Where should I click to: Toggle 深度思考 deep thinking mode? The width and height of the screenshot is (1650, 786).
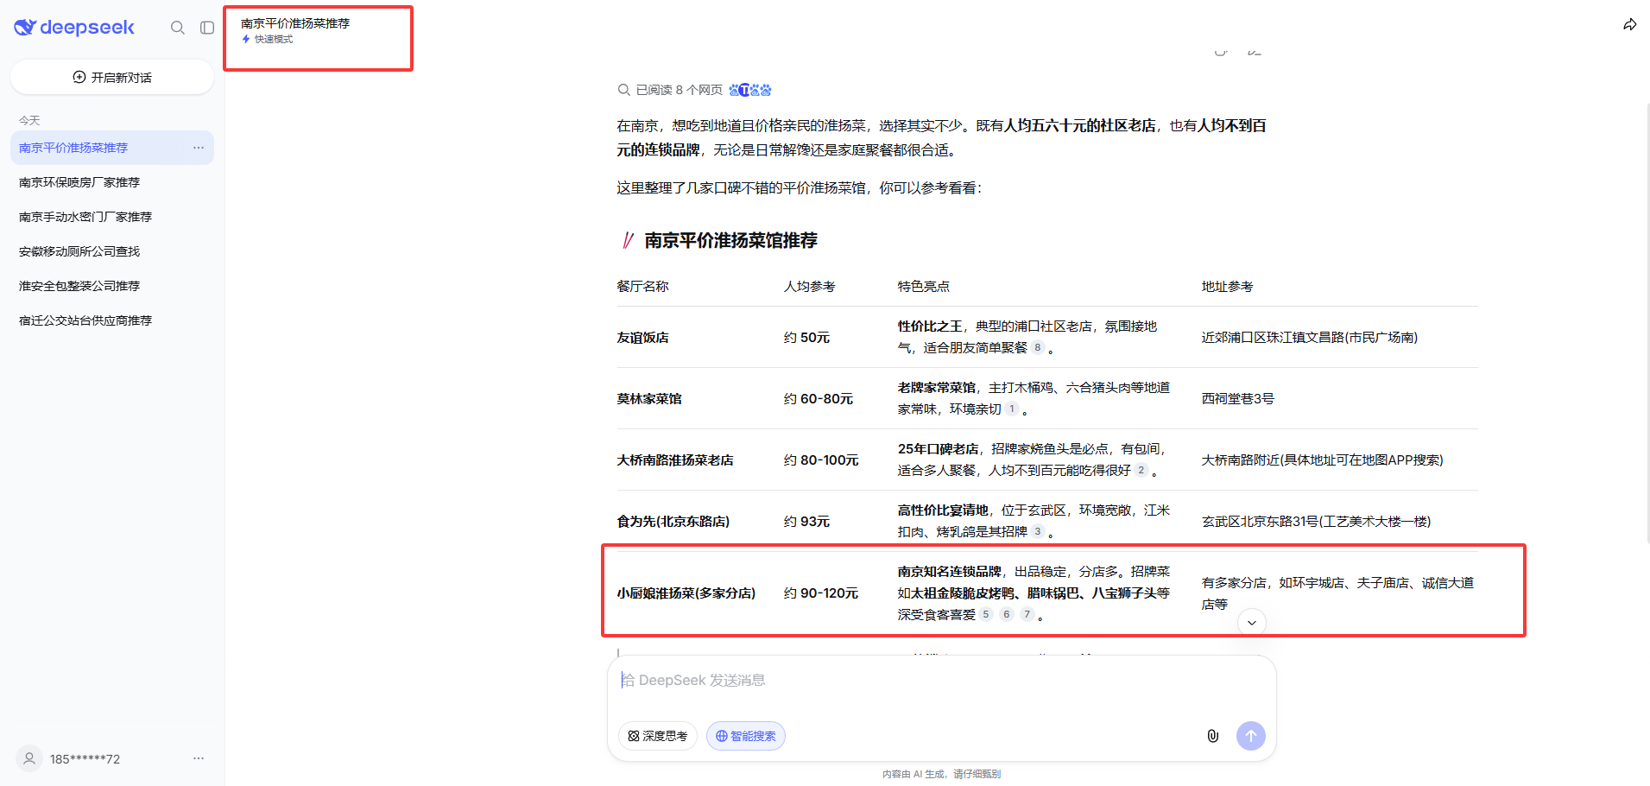tap(658, 736)
